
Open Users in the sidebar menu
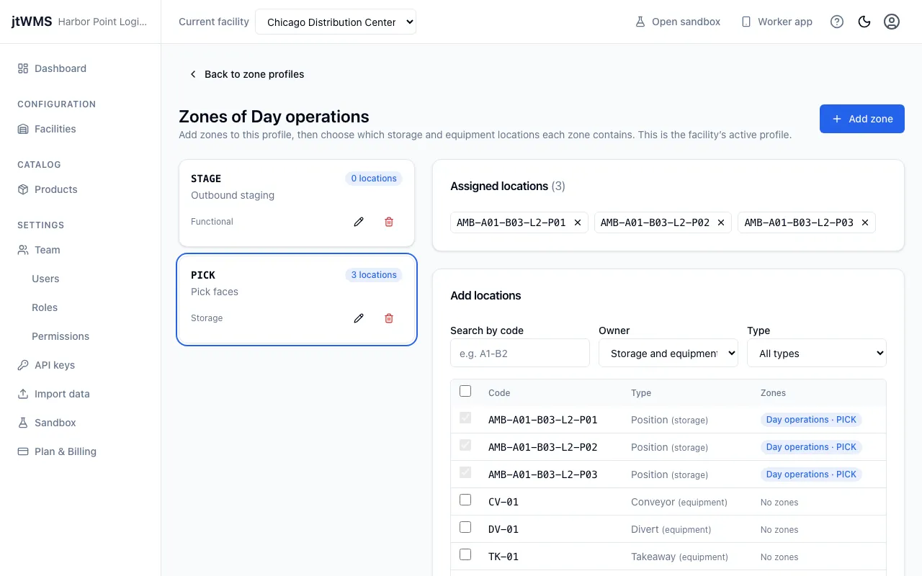[x=45, y=279]
